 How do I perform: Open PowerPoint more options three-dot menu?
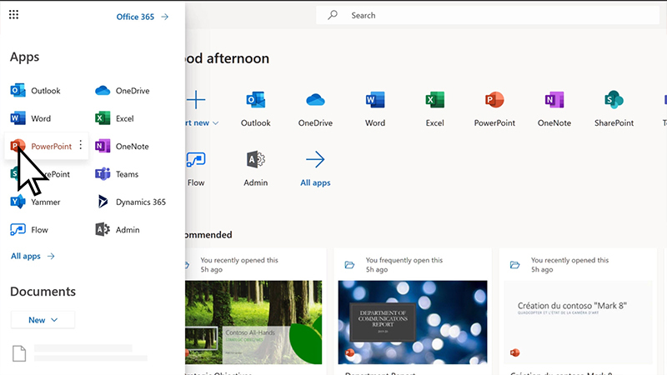point(81,145)
